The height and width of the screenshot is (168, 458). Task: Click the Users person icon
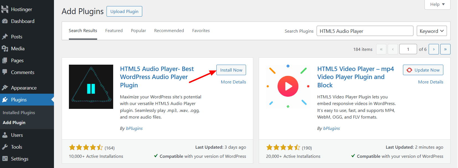pyautogui.click(x=5, y=135)
